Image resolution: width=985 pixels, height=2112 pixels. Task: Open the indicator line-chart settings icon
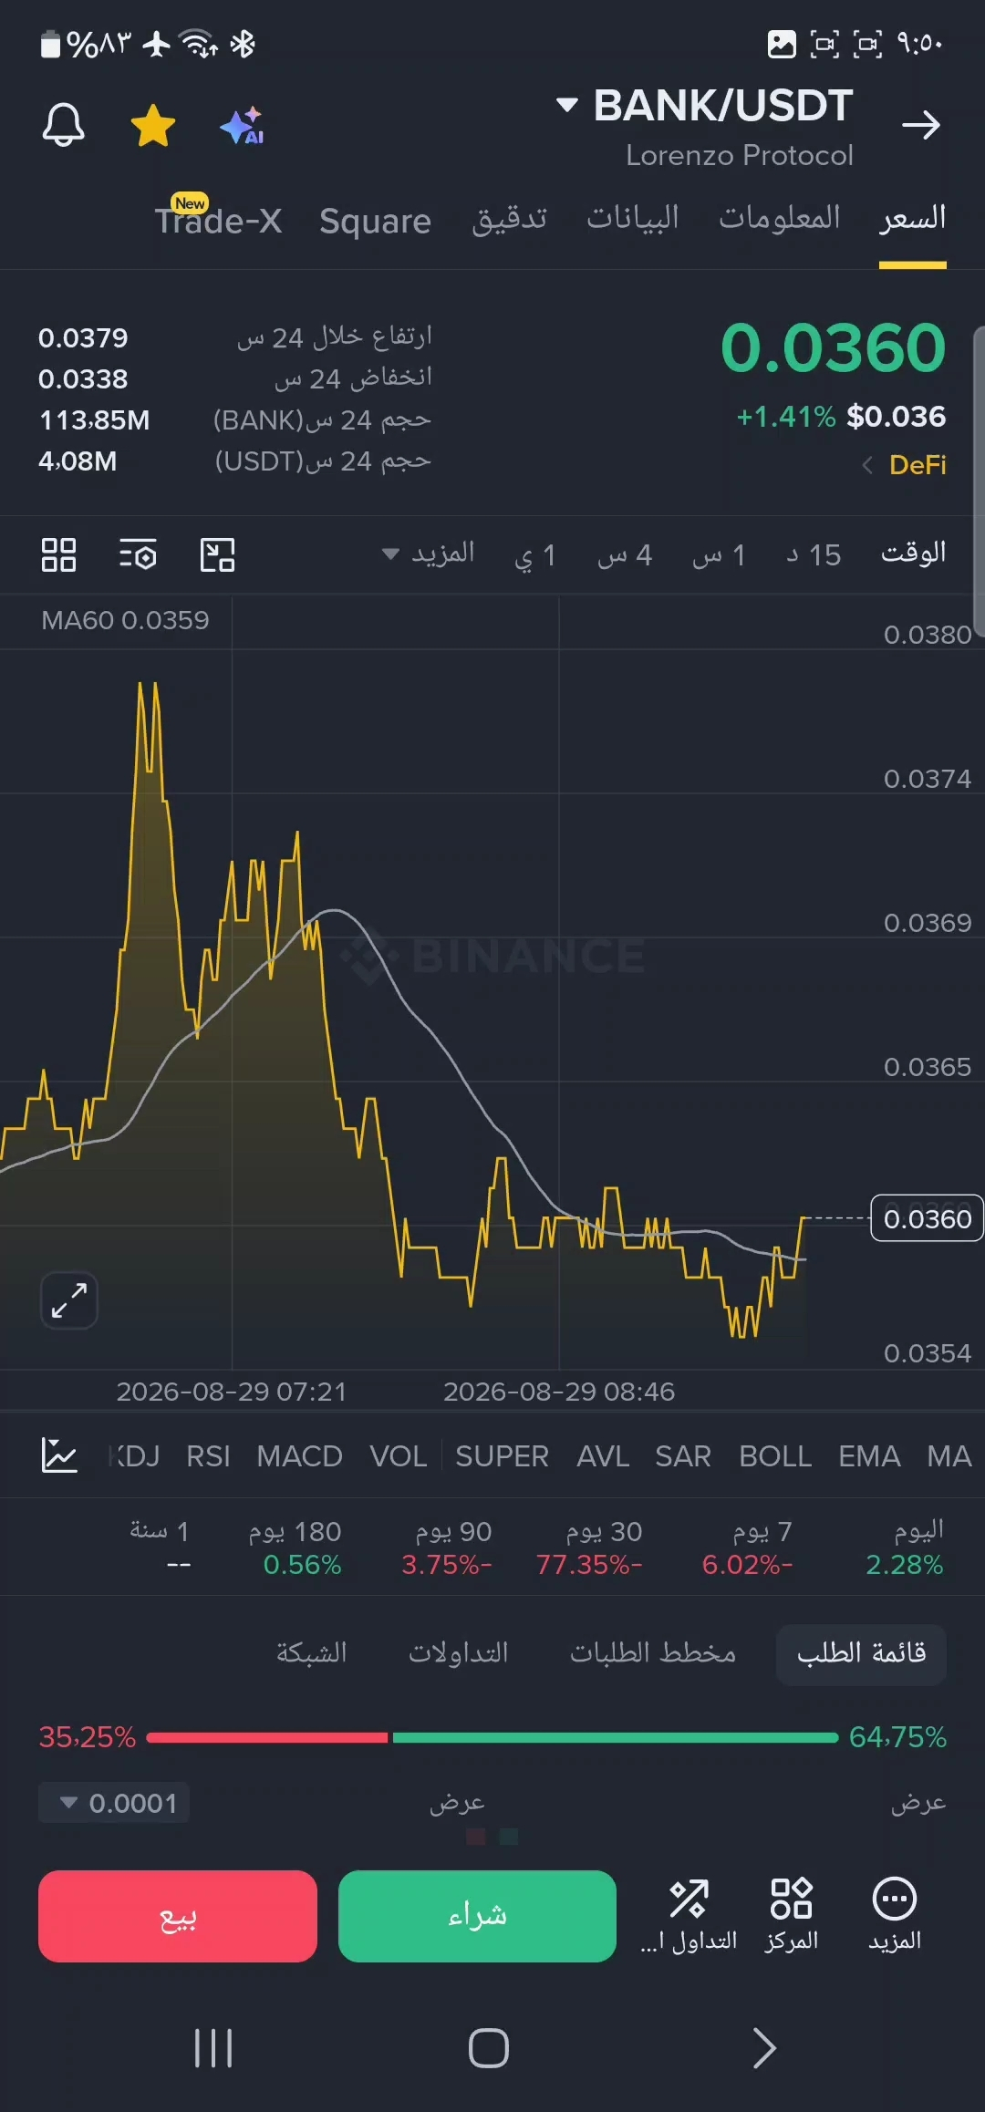coord(59,1455)
